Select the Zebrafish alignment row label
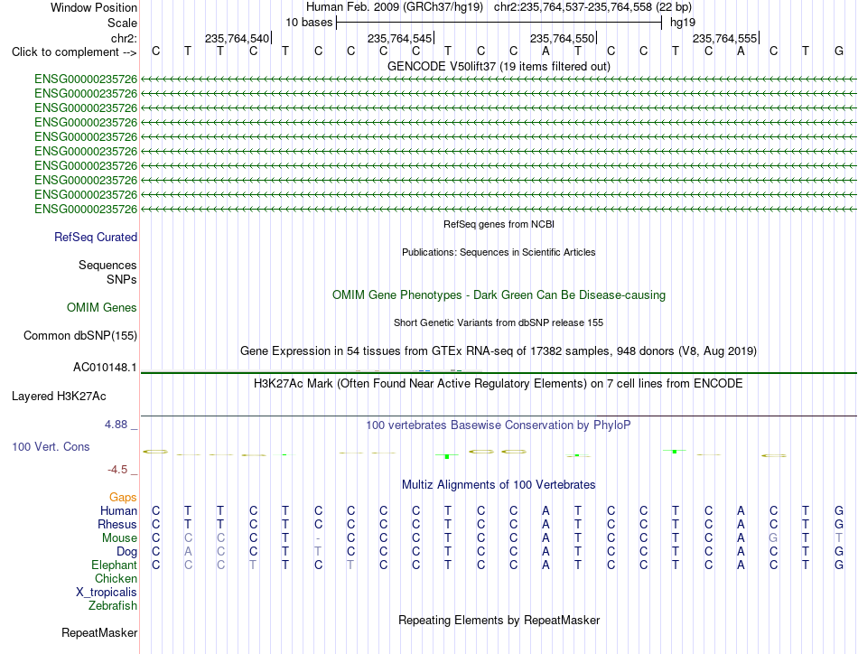The height and width of the screenshot is (654, 858). pos(113,605)
